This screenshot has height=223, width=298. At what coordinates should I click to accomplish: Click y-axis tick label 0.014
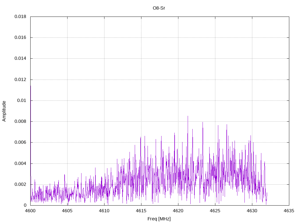20,58
